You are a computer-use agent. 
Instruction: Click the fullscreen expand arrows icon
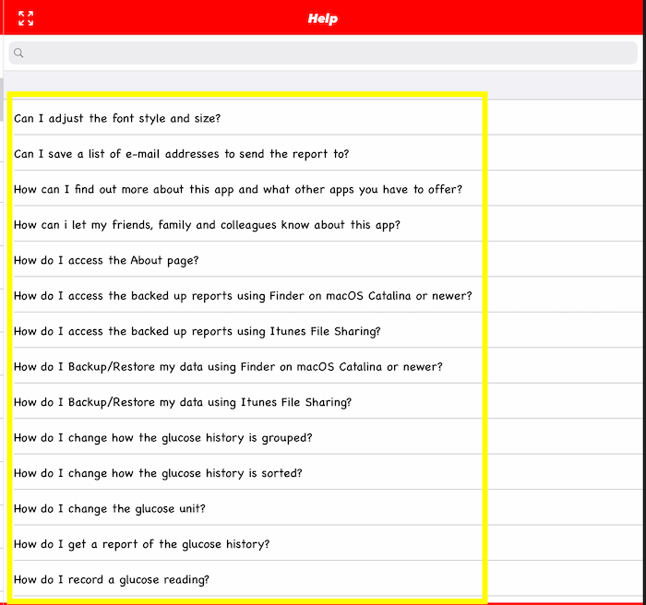pos(26,18)
